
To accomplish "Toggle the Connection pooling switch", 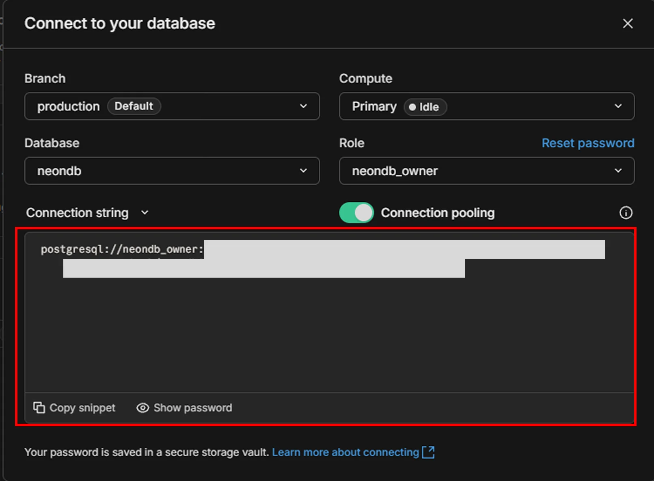I will (356, 213).
